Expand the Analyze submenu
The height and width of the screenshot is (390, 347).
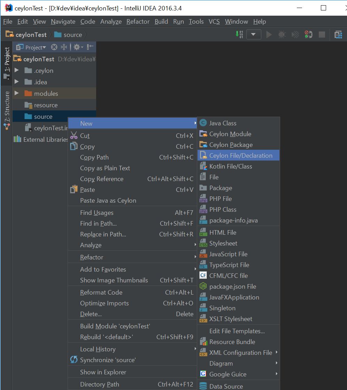132,245
